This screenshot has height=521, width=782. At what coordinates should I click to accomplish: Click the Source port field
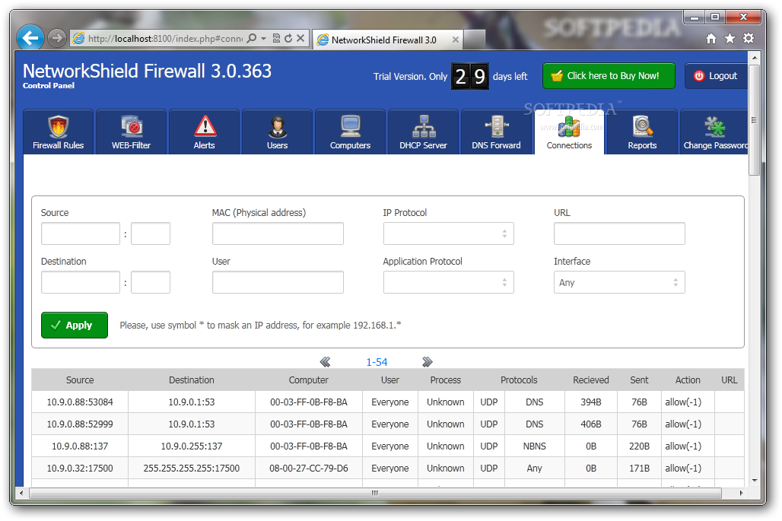pos(151,233)
